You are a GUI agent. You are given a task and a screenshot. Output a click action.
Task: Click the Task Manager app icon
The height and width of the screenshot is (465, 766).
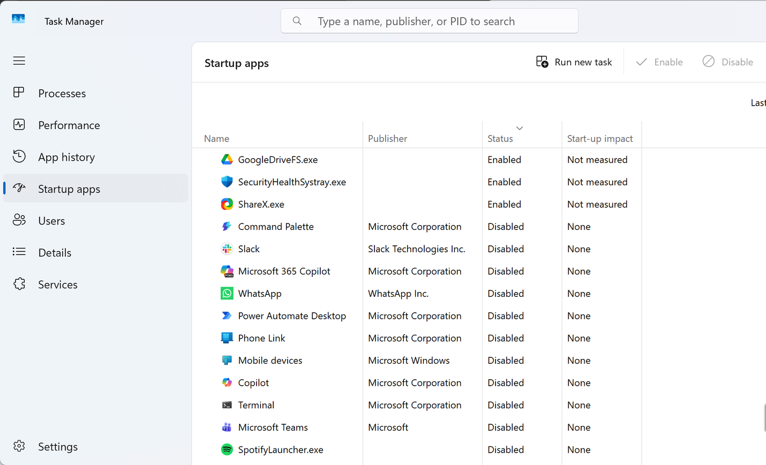coord(18,19)
